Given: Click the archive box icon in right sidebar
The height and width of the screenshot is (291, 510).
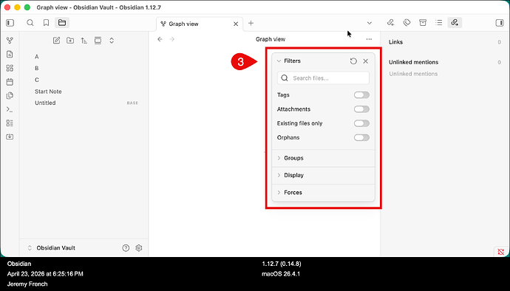Looking at the screenshot, I should pos(423,22).
